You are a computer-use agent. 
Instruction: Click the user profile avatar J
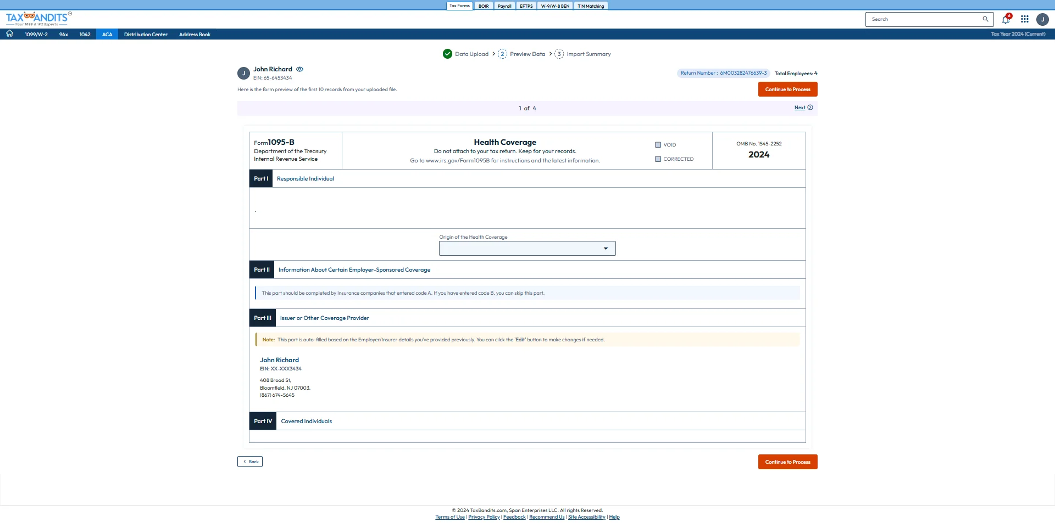coord(1042,20)
